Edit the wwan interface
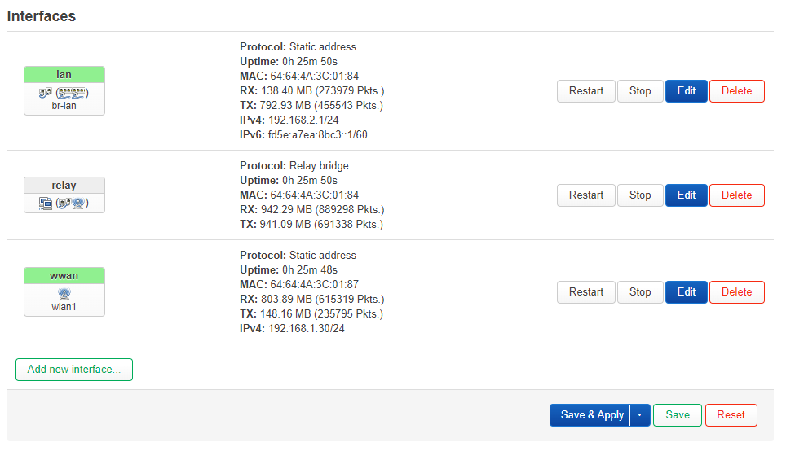 point(687,292)
